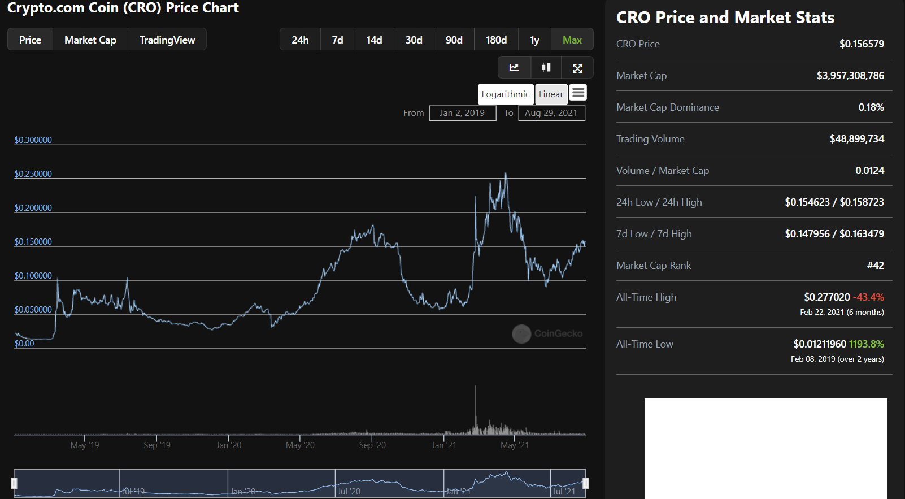Open the From date field
Screen dimensions: 905x499
(x=463, y=113)
